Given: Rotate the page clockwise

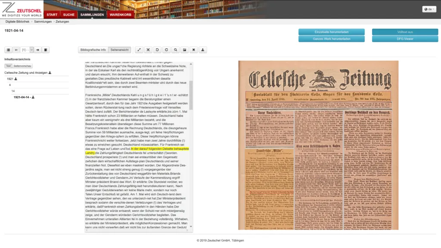Looking at the screenshot, I should click(x=166, y=50).
